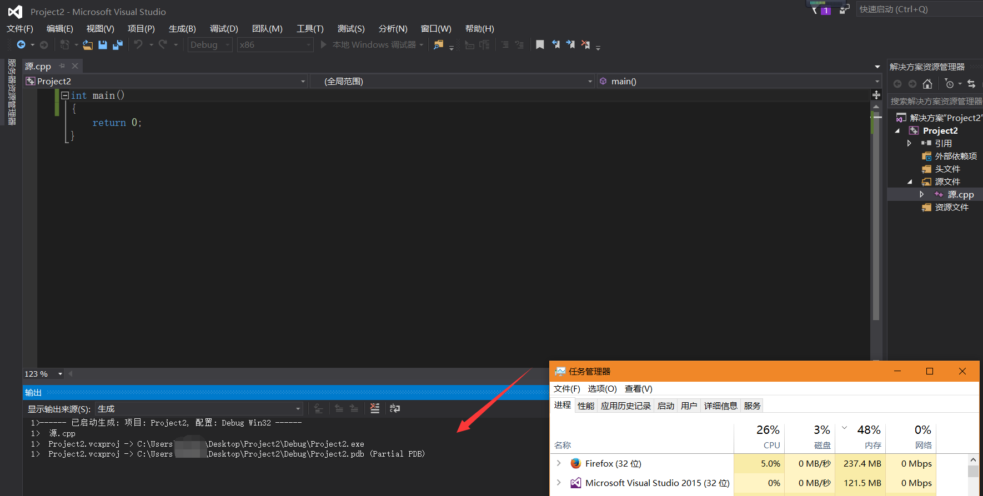Close the 源.cpp editor tab
Viewport: 983px width, 496px height.
click(x=75, y=66)
